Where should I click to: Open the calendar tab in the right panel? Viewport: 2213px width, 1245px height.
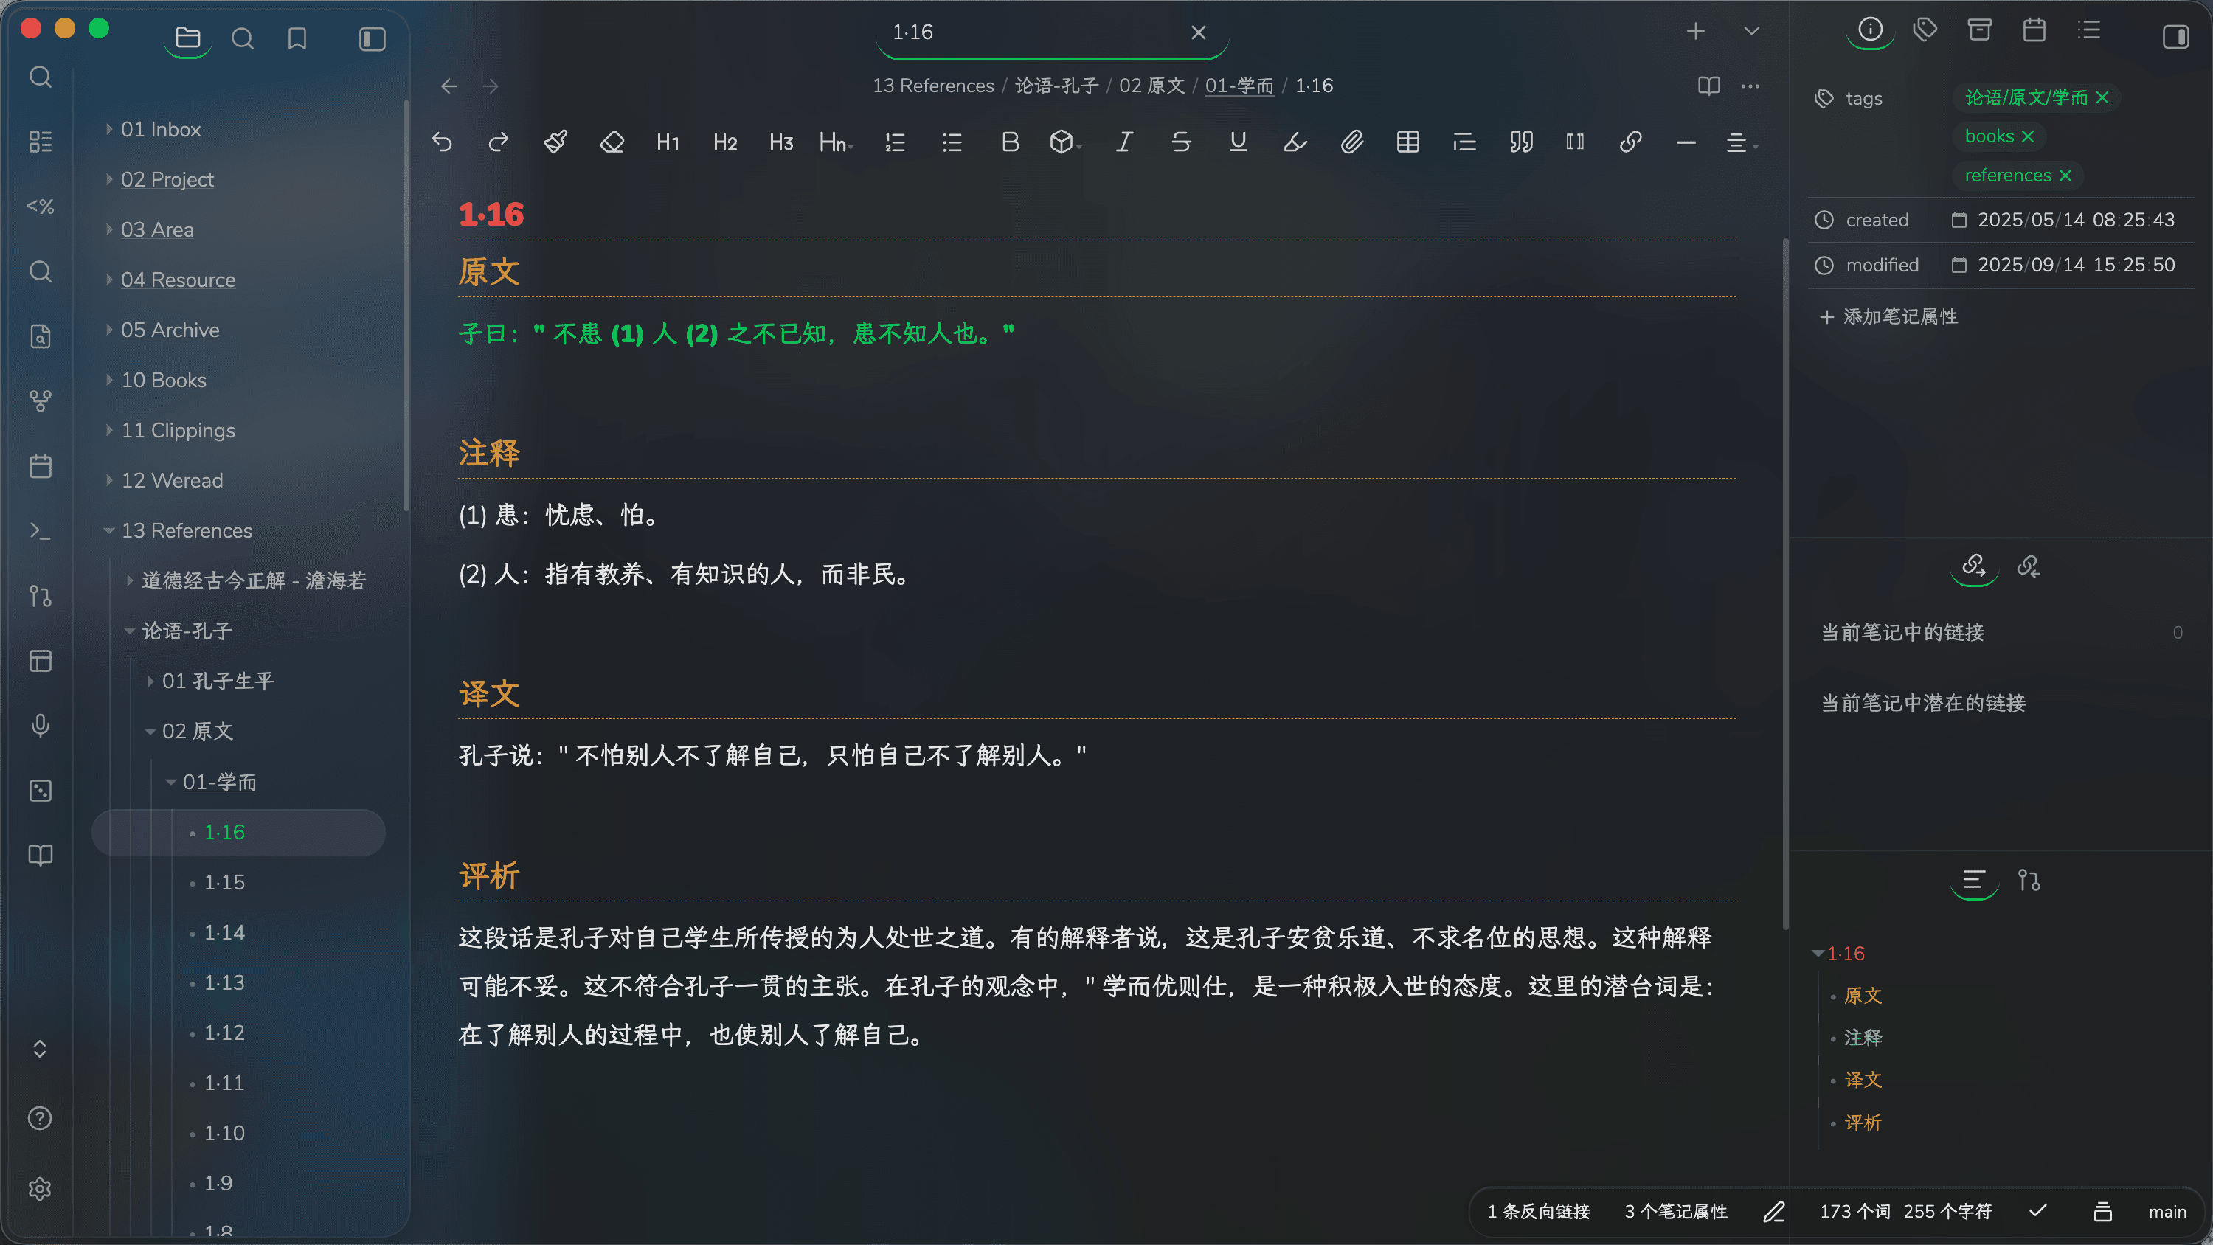pyautogui.click(x=2034, y=30)
